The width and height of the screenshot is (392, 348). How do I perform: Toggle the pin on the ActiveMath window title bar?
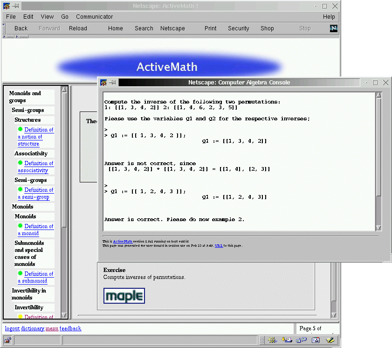point(15,6)
